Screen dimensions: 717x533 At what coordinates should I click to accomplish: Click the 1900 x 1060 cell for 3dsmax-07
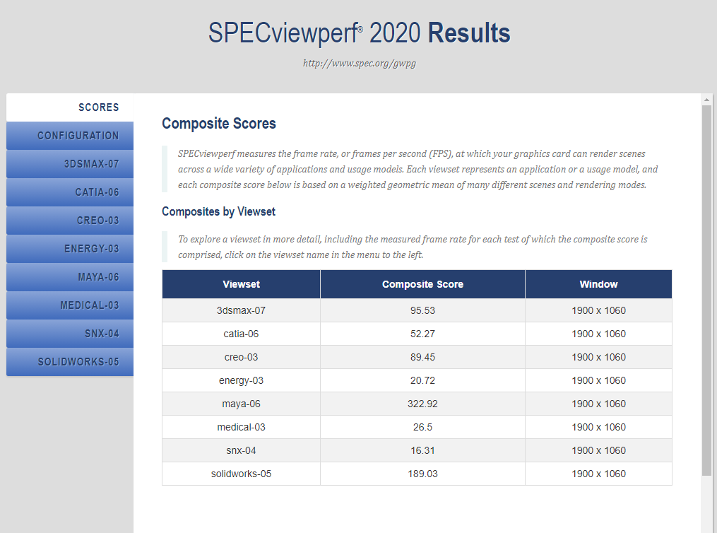598,310
